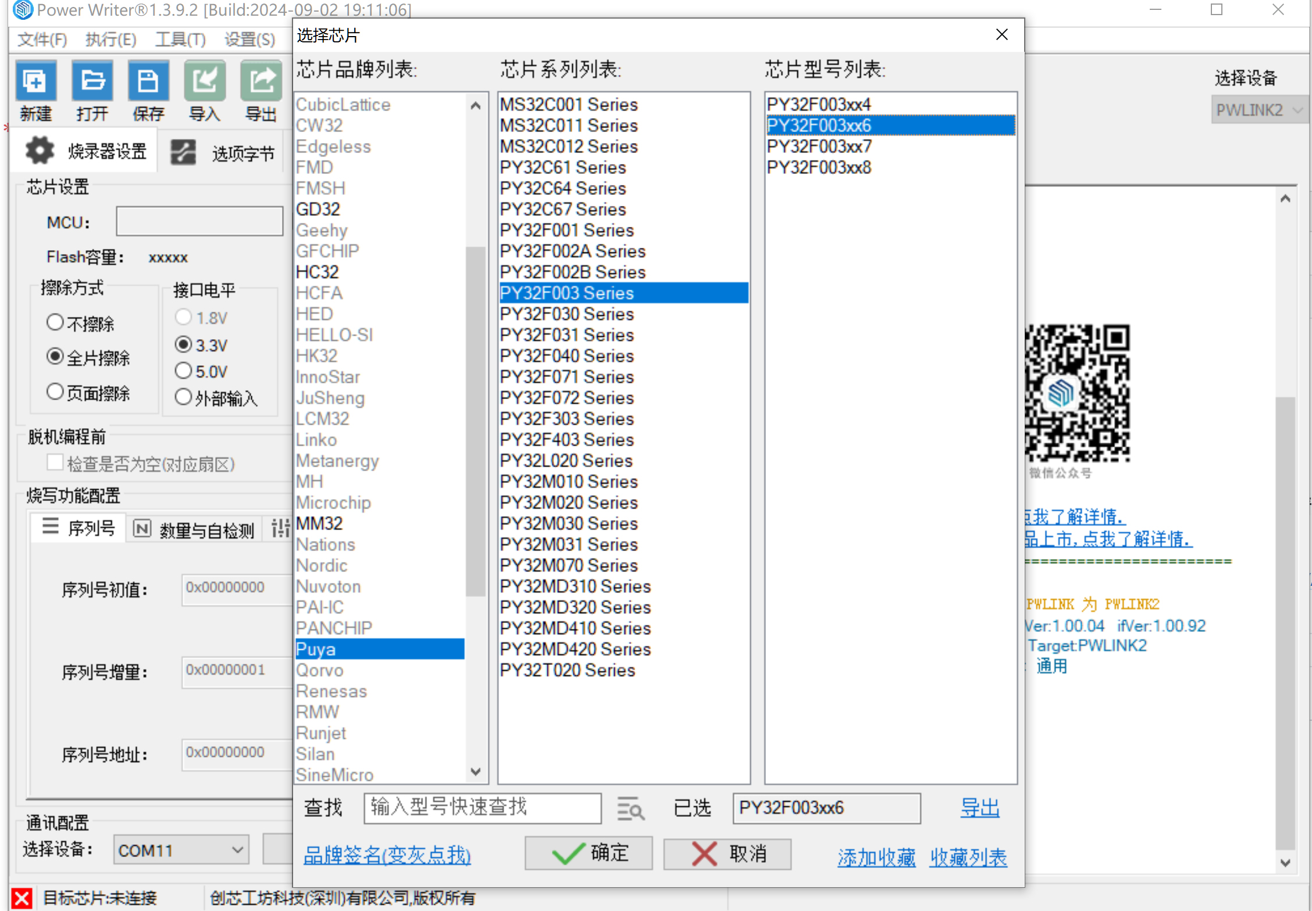This screenshot has width=1312, height=911.
Task: Select the 不擦除 radio button
Action: point(55,322)
